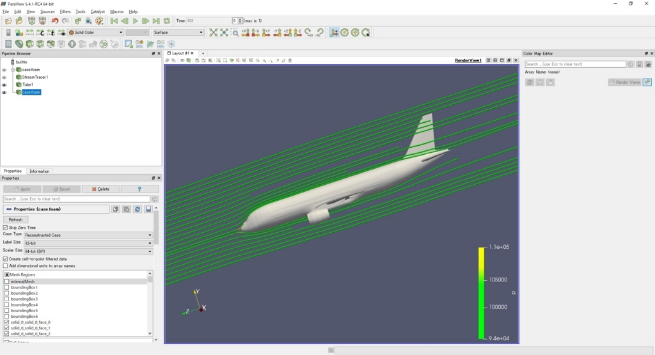Open the color palette loader icon

pos(99,21)
